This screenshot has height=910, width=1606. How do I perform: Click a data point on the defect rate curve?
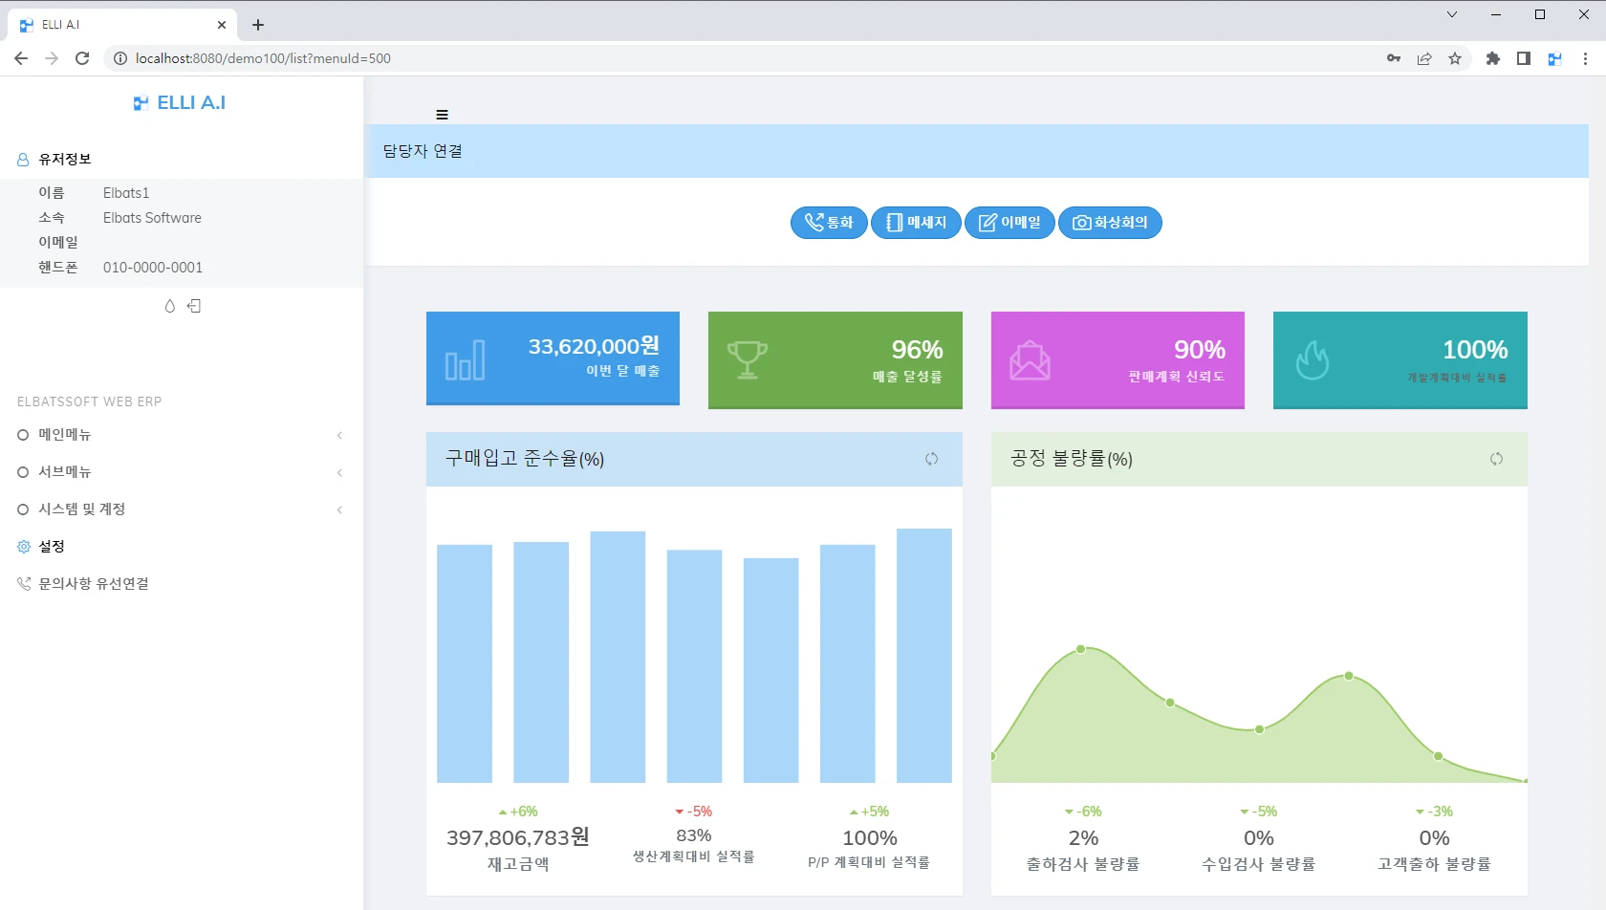point(1081,649)
